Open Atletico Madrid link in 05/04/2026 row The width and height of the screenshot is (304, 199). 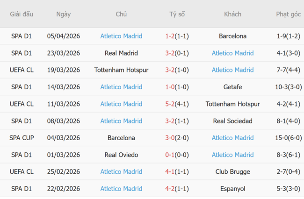click(121, 36)
